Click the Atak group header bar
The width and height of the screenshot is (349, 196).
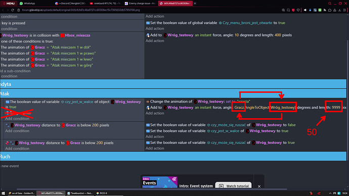pyautogui.click(x=173, y=93)
